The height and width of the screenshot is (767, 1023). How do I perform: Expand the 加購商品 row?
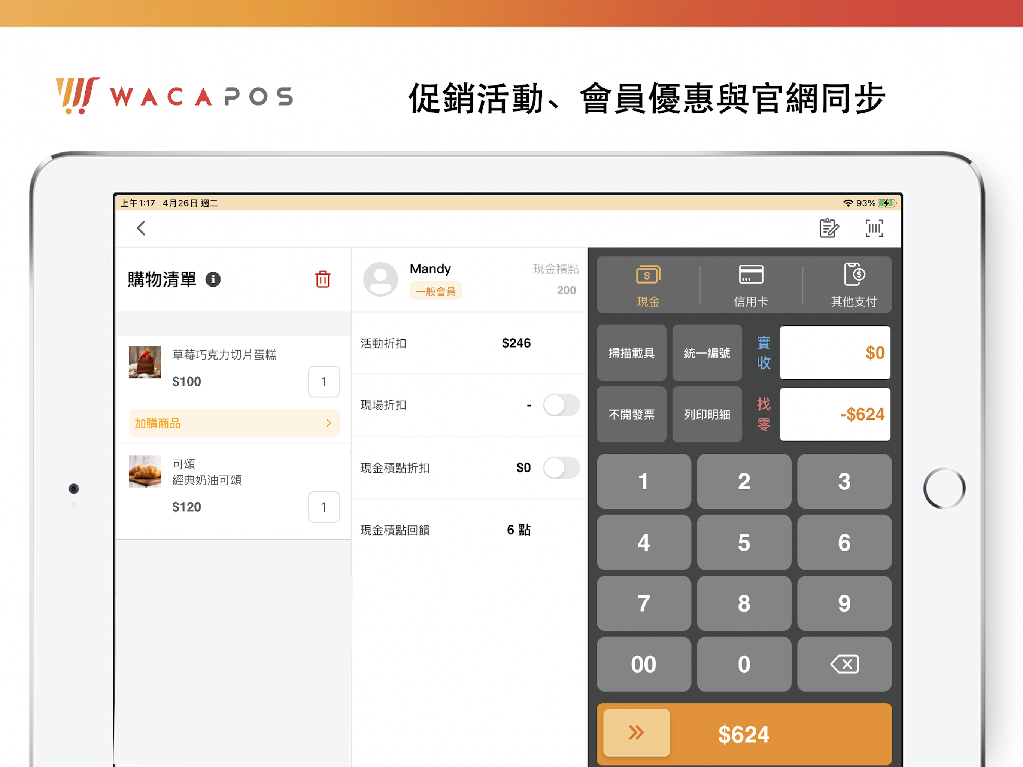point(234,422)
